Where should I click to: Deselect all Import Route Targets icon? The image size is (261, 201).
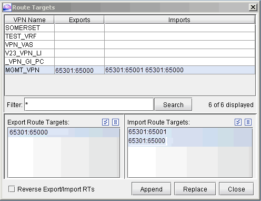pyautogui.click(x=248, y=122)
